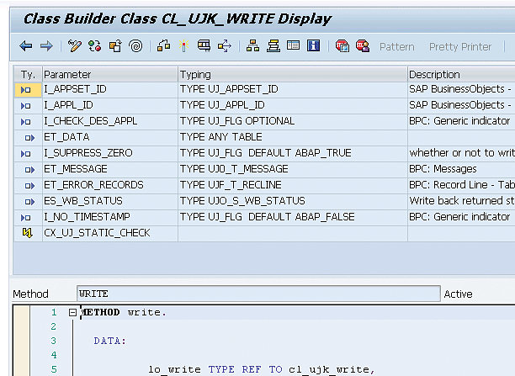This screenshot has width=515, height=376.
Task: Click the TYPE UJ_FLG OPTIONAL typing cell
Action: coord(293,121)
